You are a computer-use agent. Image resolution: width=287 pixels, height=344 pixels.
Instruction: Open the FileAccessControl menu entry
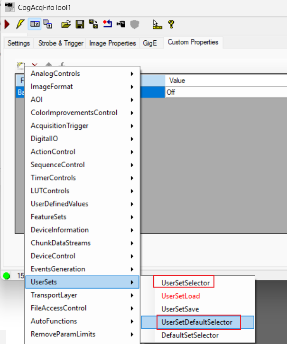pyautogui.click(x=83, y=308)
